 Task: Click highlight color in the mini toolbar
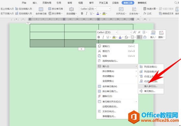(x=114, y=37)
